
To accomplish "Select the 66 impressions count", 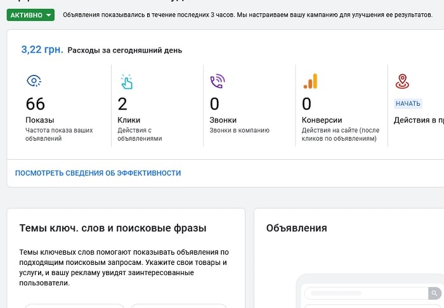I will pyautogui.click(x=36, y=104).
